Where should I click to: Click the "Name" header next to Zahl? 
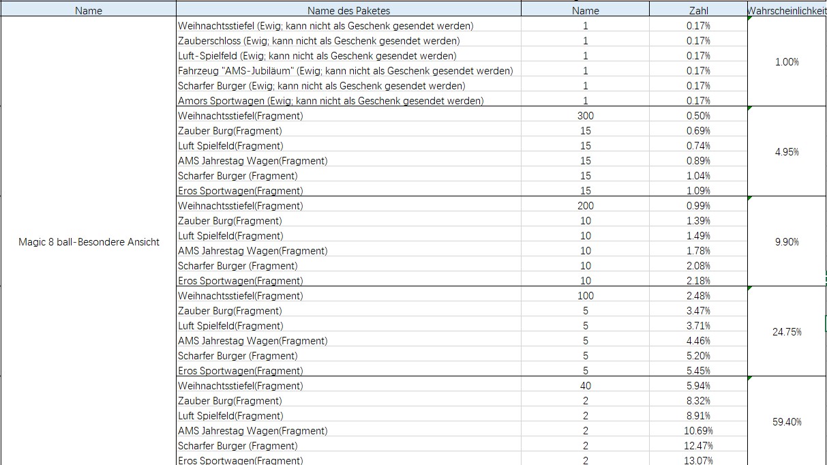pos(586,10)
